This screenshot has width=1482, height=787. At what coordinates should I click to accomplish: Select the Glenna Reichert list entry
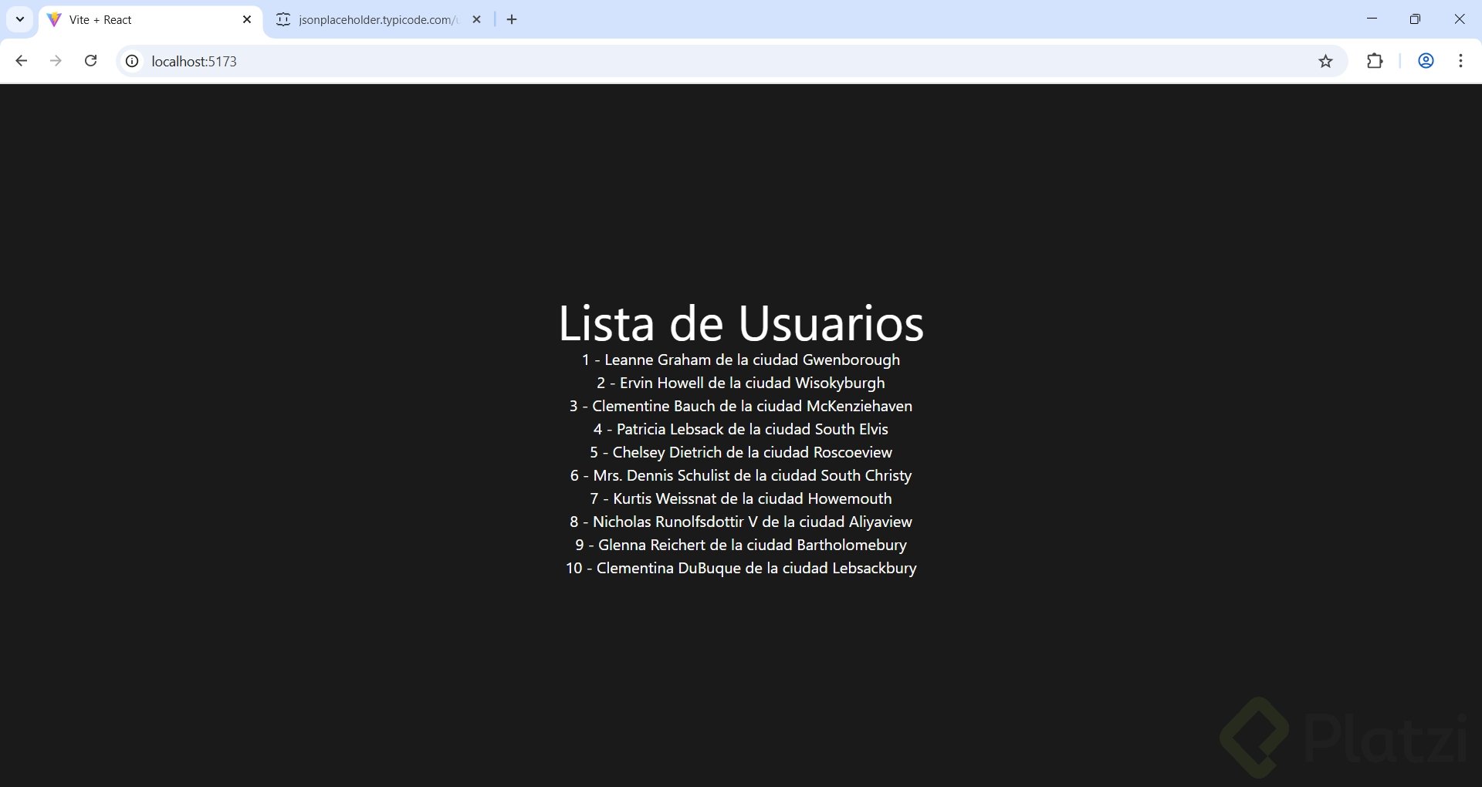click(741, 545)
